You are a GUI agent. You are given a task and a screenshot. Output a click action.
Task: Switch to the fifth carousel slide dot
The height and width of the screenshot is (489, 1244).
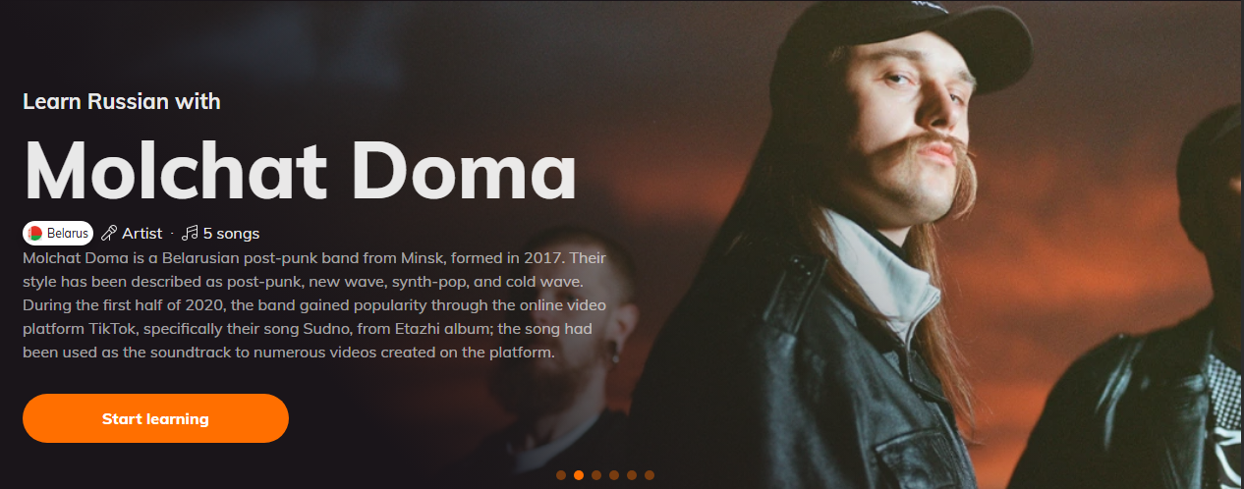(632, 475)
